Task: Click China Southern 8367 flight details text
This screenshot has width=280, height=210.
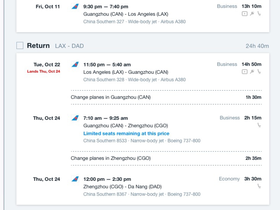Action: click(142, 194)
